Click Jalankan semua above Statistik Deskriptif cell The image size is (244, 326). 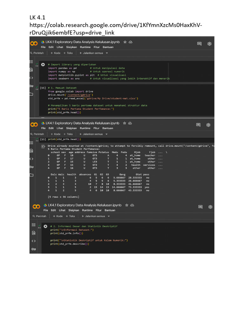[94, 216]
